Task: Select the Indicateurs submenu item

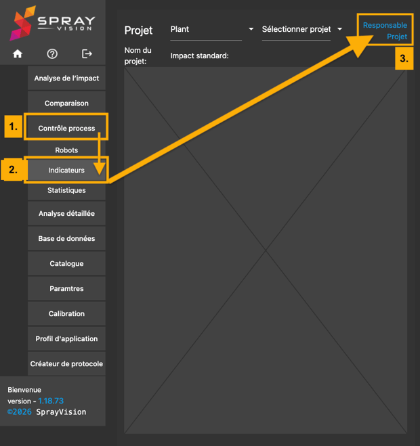Action: pos(66,170)
